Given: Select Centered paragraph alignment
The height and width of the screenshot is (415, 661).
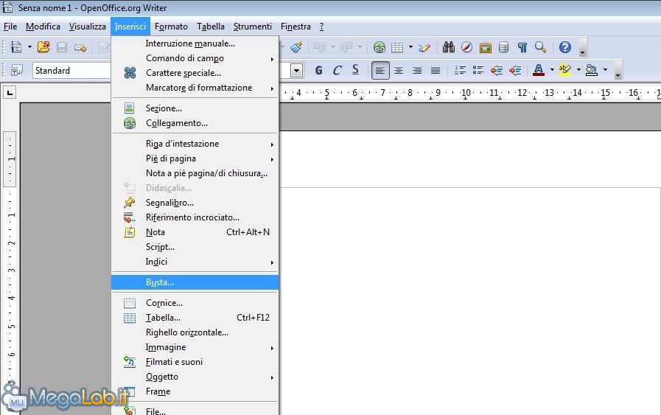Looking at the screenshot, I should click(399, 71).
